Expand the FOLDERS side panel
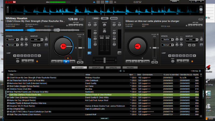This screenshot has width=215, height=121. click(x=6, y=94)
